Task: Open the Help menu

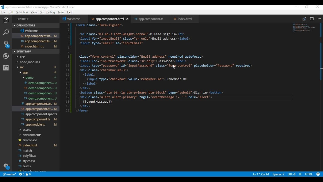Action: (70, 12)
